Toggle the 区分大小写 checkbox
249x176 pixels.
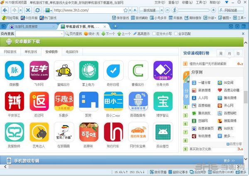pyautogui.click(x=154, y=34)
